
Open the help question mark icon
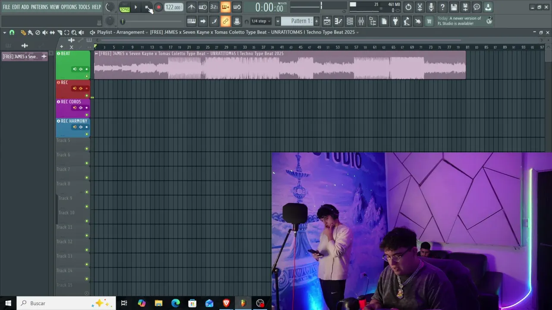(x=442, y=7)
